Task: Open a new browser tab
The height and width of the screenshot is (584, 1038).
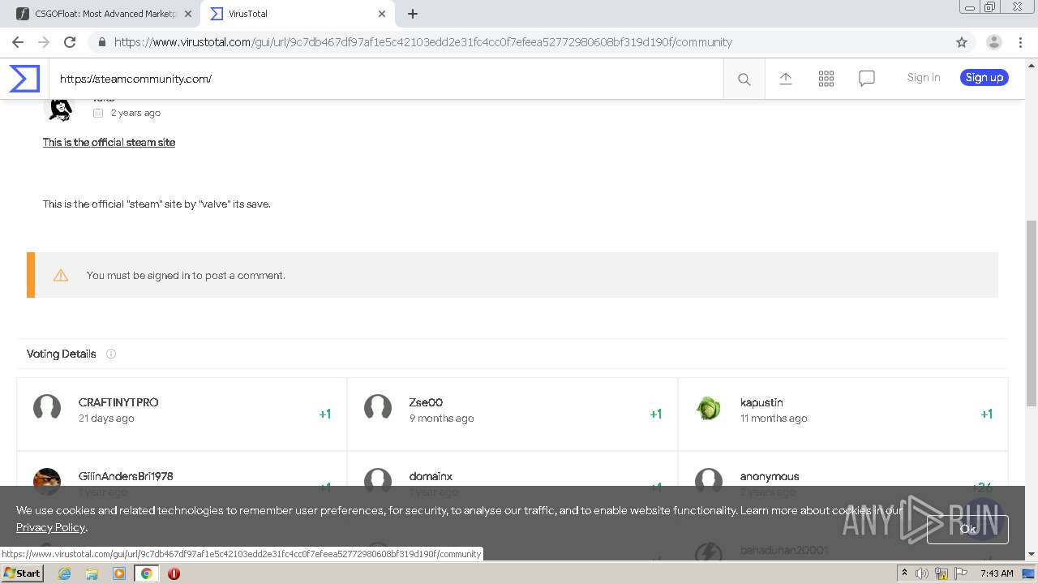Action: tap(412, 14)
